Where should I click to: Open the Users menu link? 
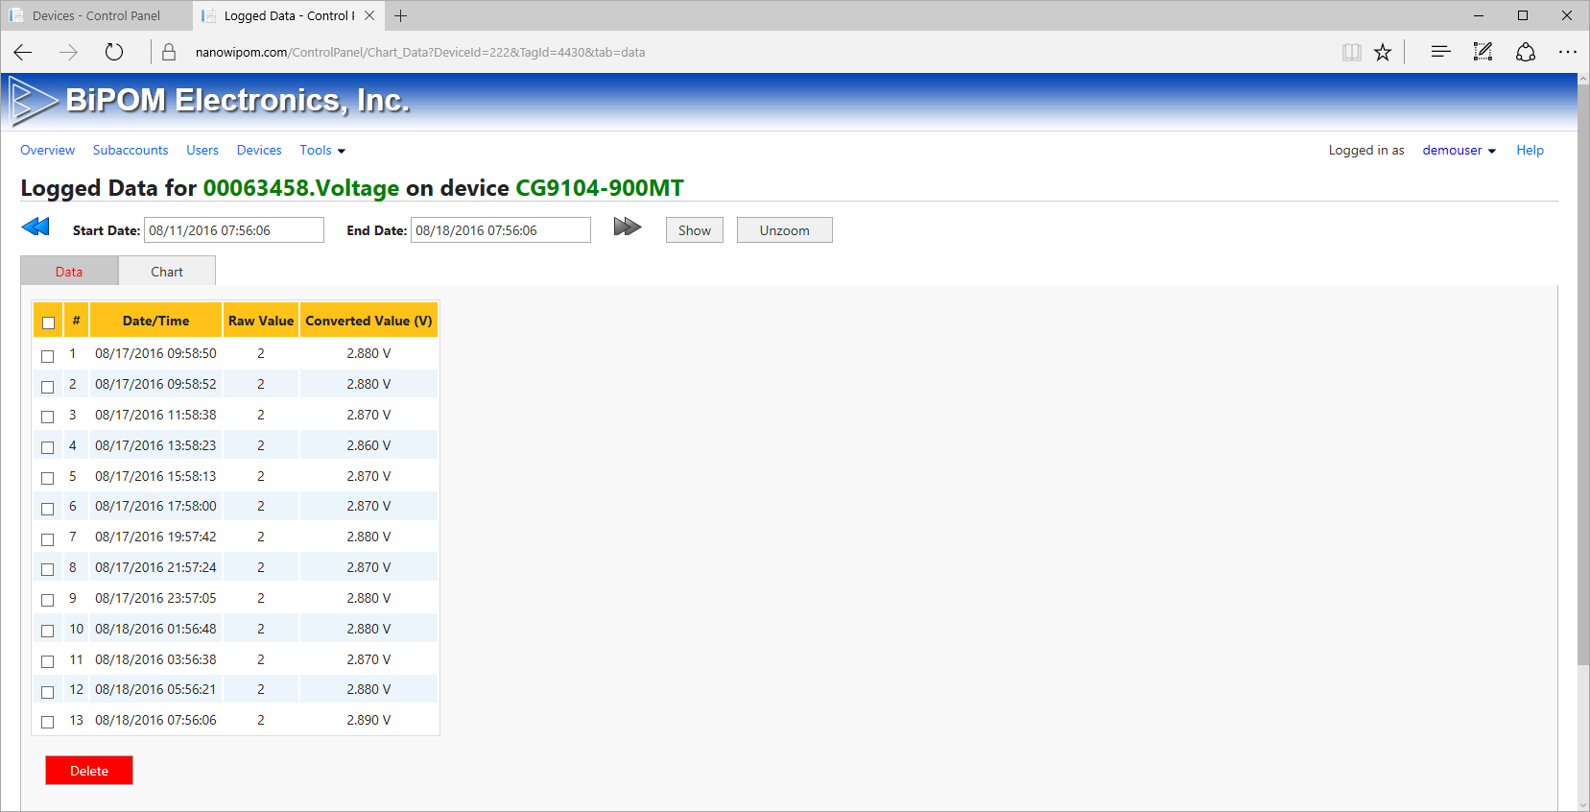coord(202,151)
